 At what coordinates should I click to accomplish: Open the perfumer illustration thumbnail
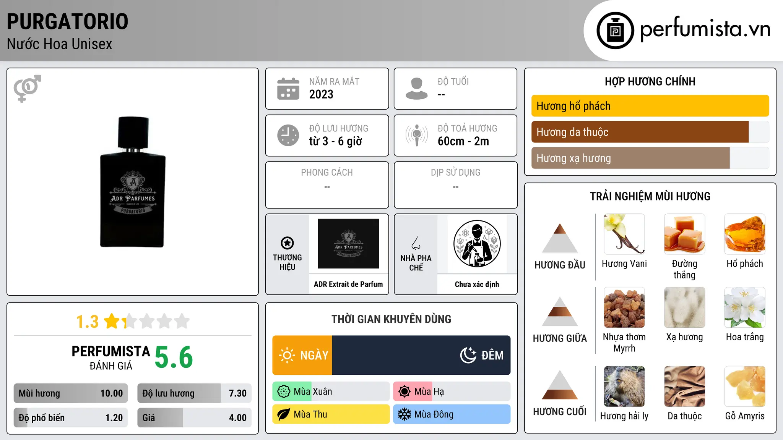pyautogui.click(x=477, y=244)
